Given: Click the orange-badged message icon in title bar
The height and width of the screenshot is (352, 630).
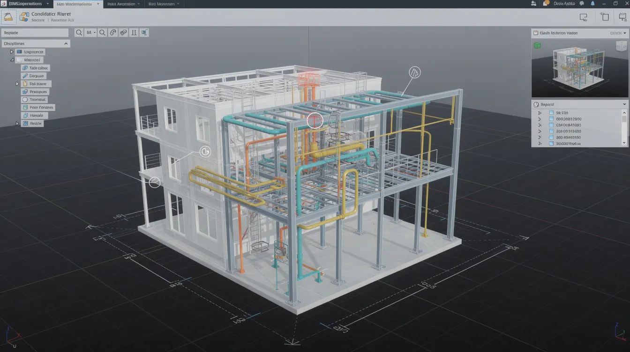Looking at the screenshot, I should pyautogui.click(x=545, y=3).
